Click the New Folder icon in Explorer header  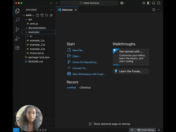pyautogui.click(x=42, y=15)
